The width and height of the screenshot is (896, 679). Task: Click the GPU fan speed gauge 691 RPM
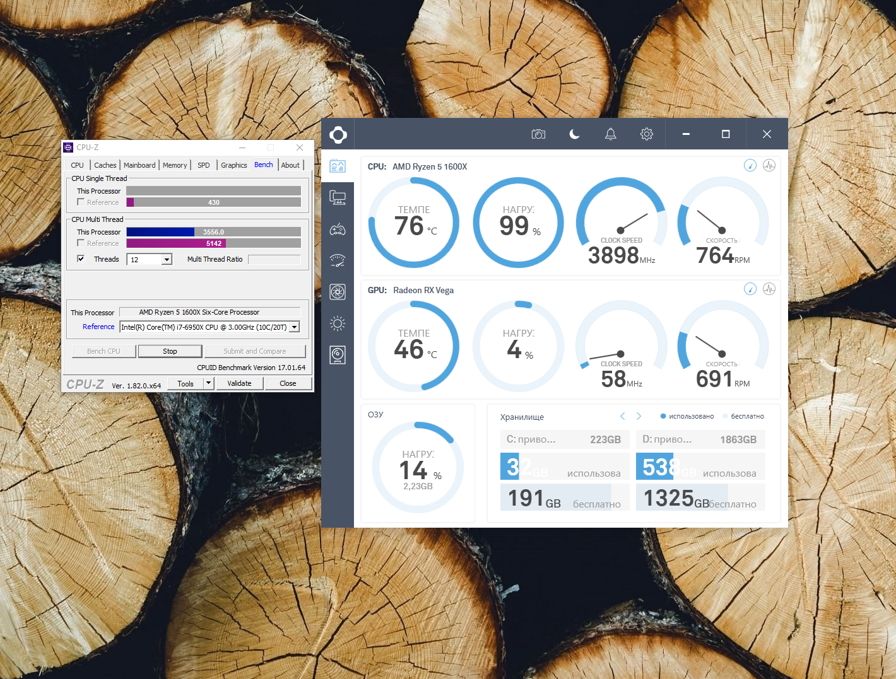[723, 346]
